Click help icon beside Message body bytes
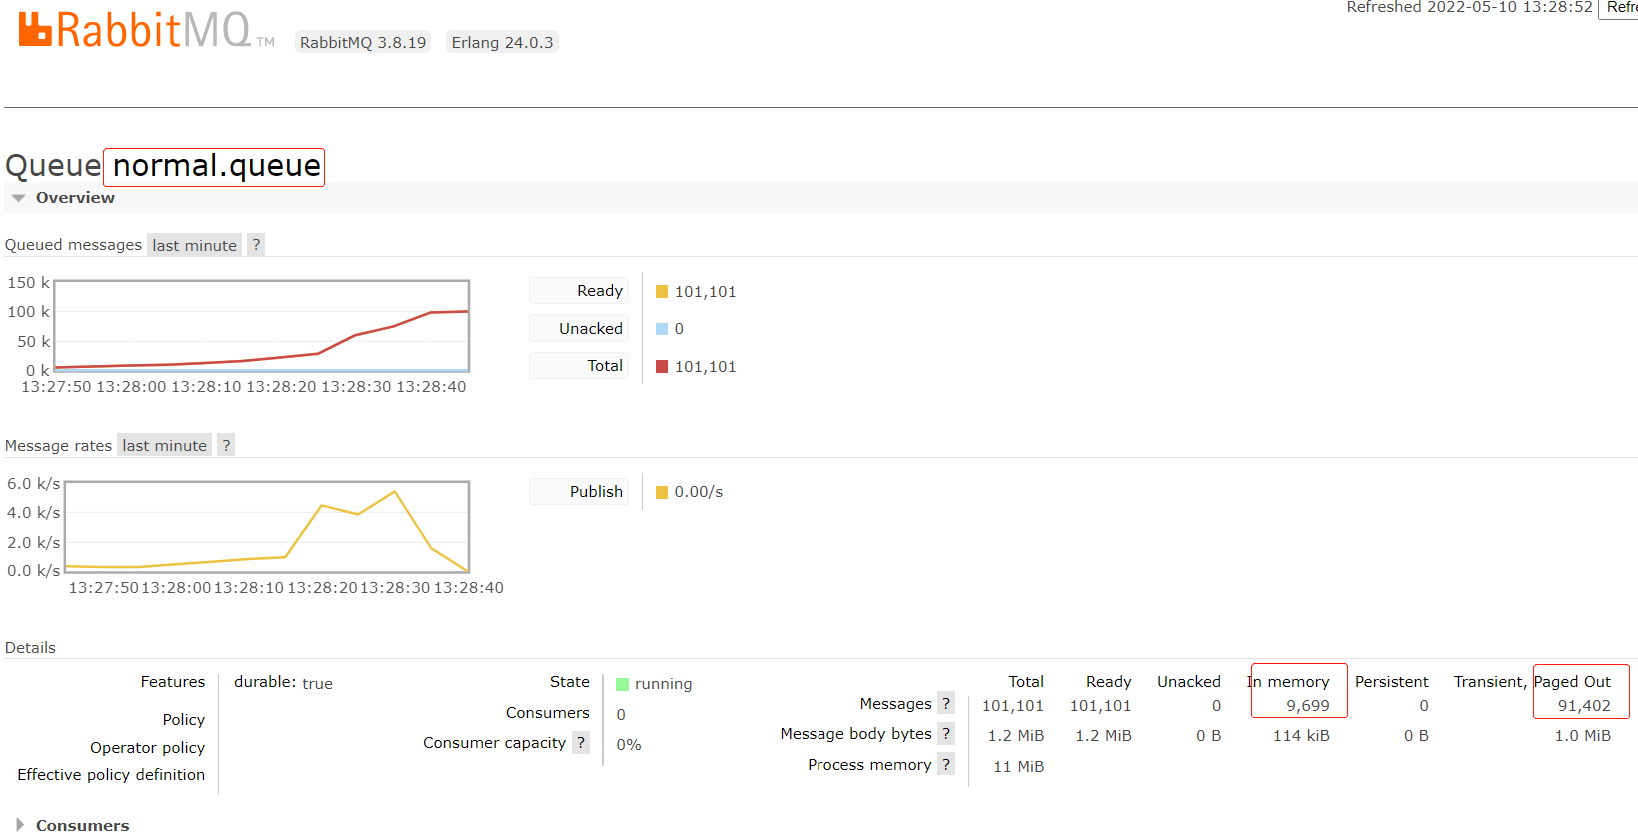The image size is (1638, 838). (946, 734)
